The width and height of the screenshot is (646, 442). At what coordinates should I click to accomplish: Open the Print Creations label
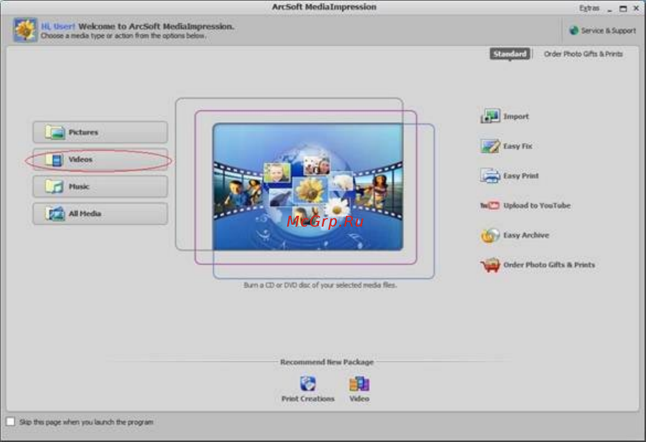pyautogui.click(x=308, y=399)
